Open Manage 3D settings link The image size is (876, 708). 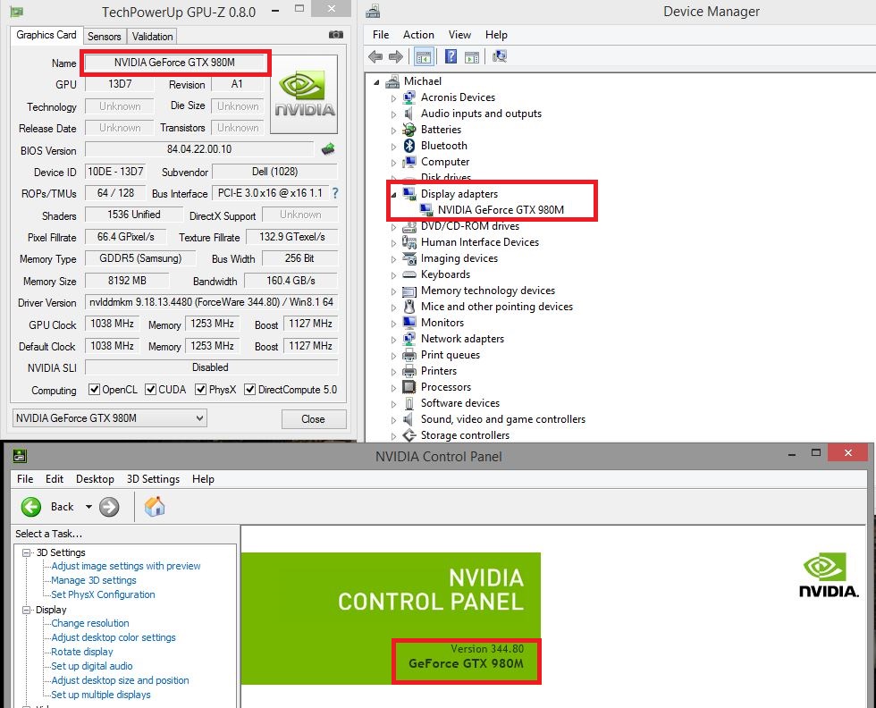pos(93,580)
